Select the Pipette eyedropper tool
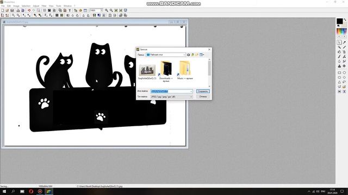 (x=344, y=42)
